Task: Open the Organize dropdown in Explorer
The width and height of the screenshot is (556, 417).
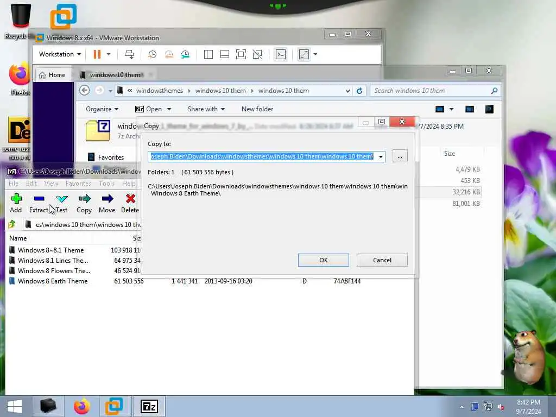Action: tap(102, 109)
